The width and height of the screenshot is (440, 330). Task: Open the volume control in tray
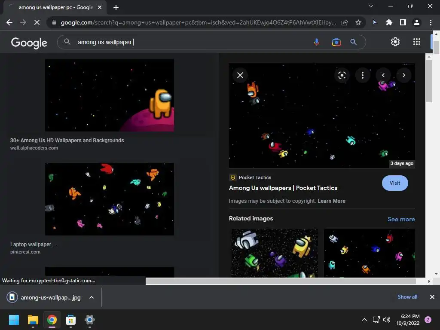coord(387,320)
